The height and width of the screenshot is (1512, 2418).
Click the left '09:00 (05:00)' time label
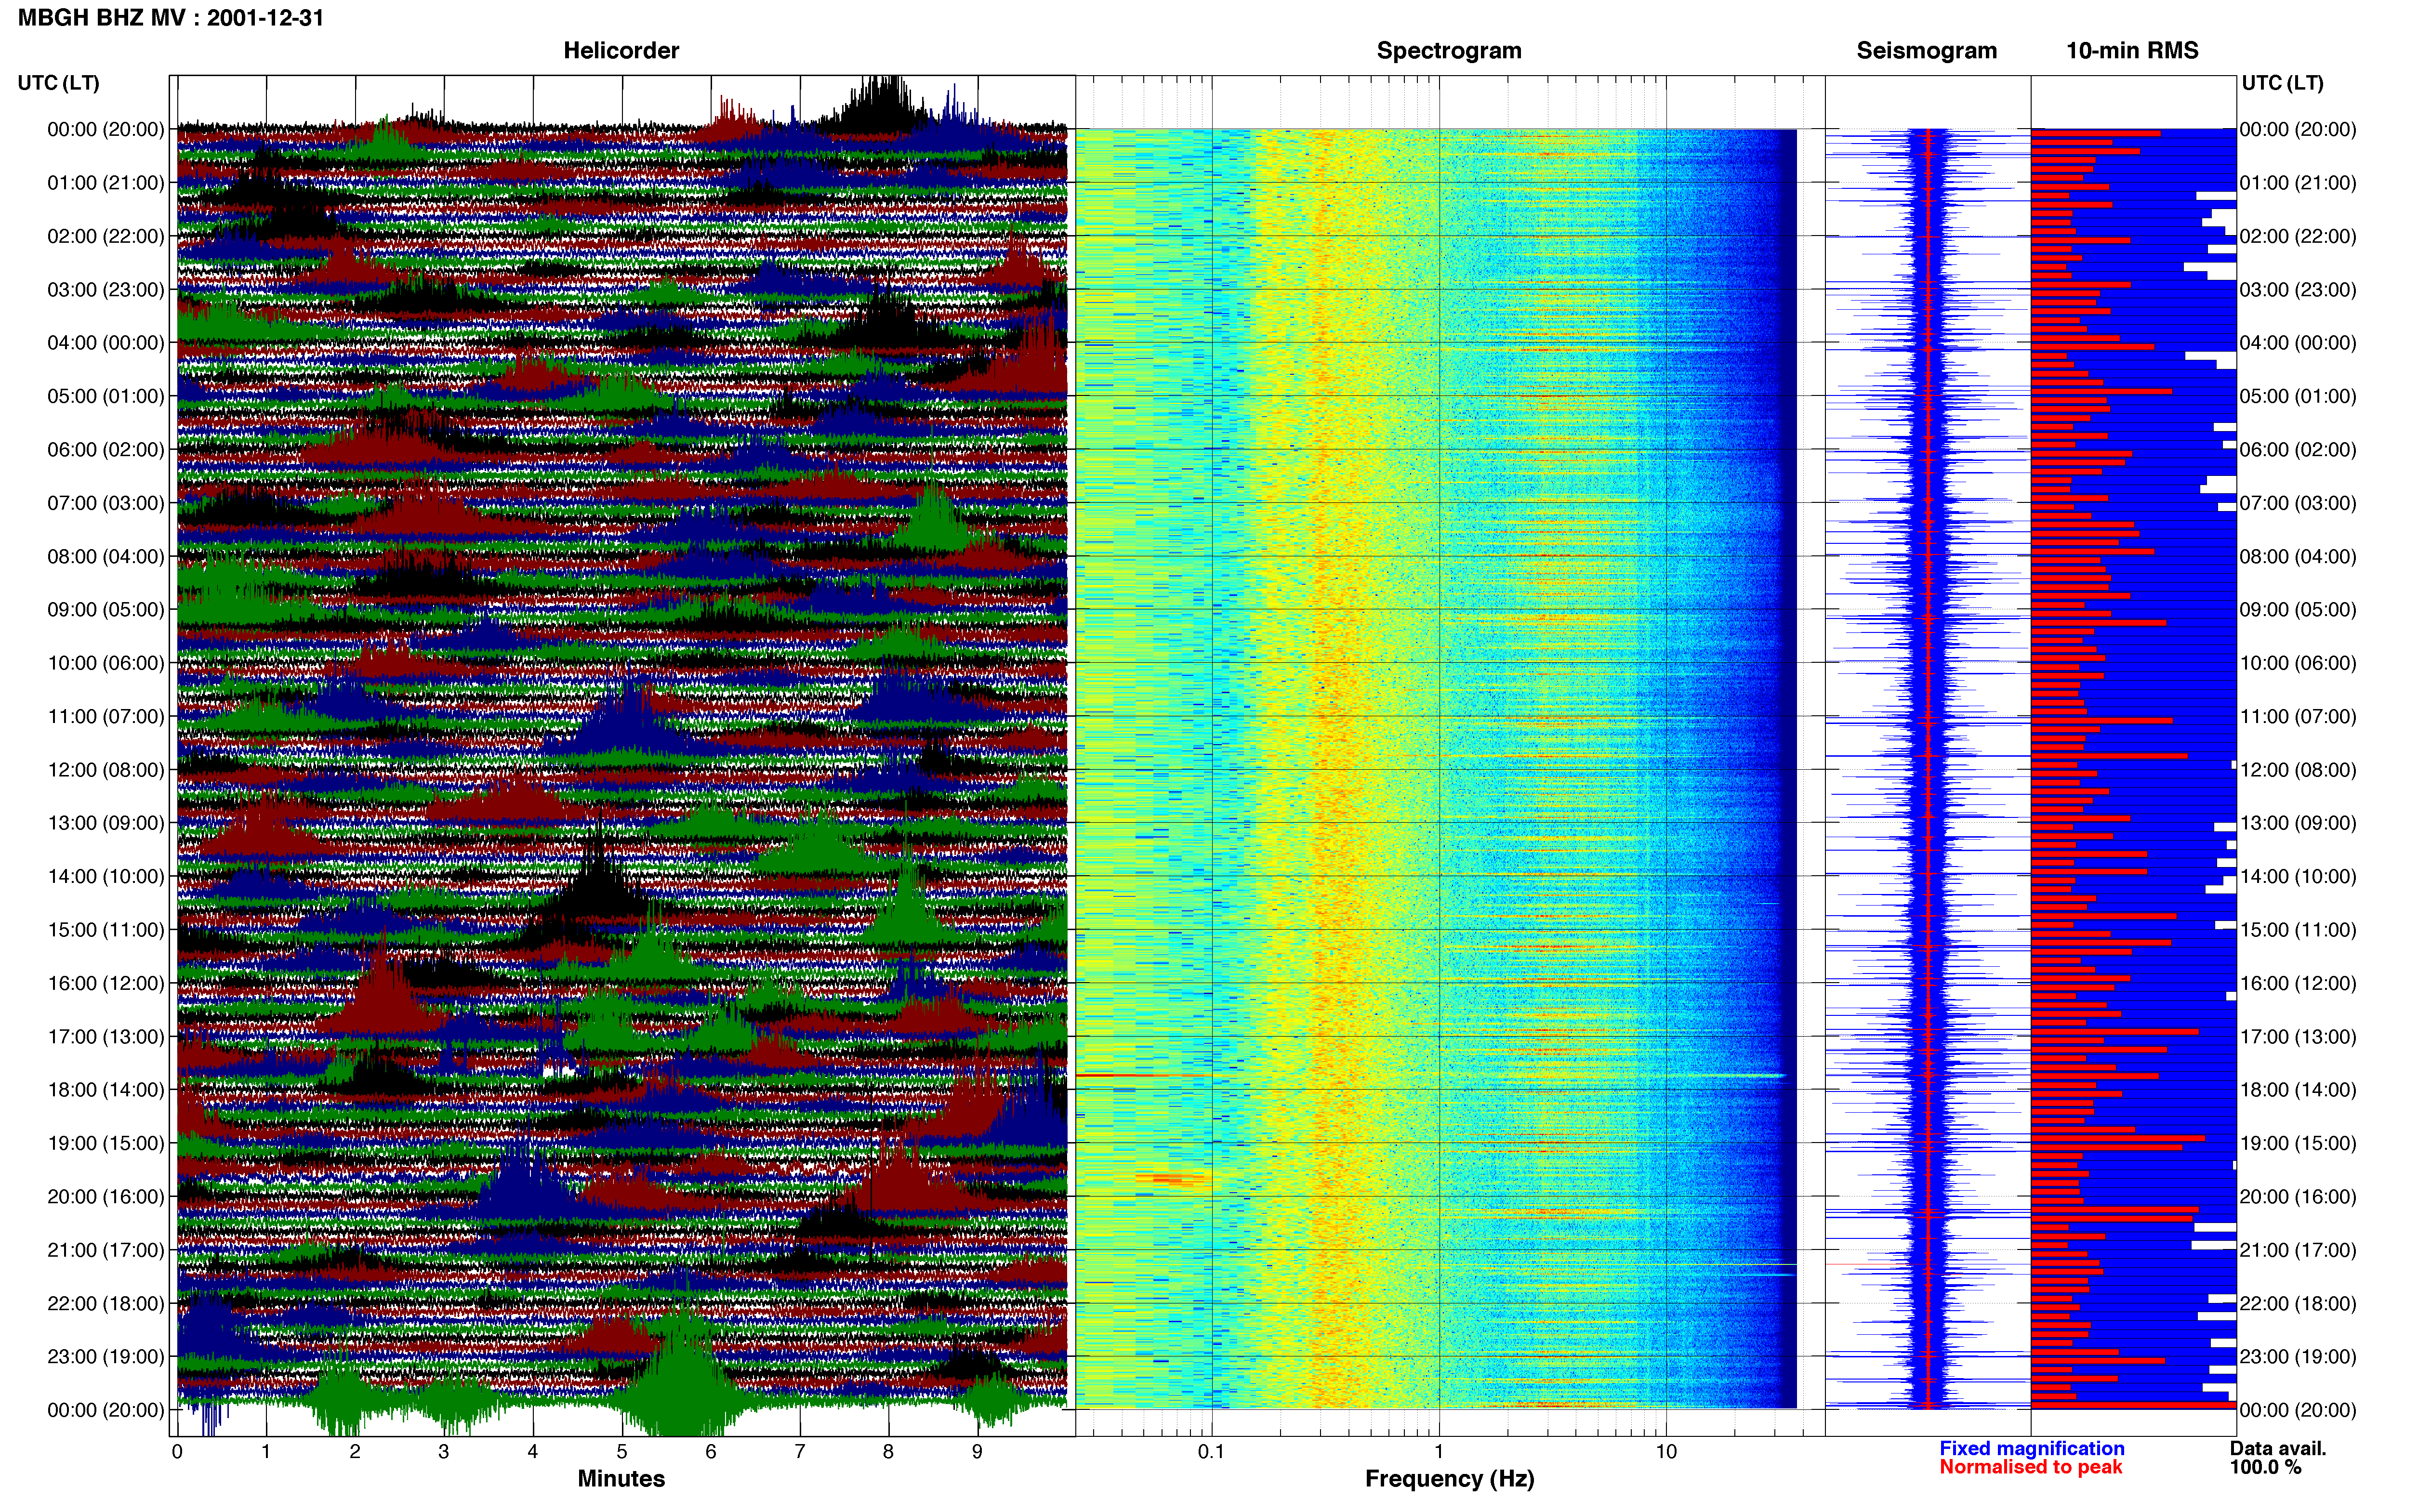pyautogui.click(x=106, y=610)
